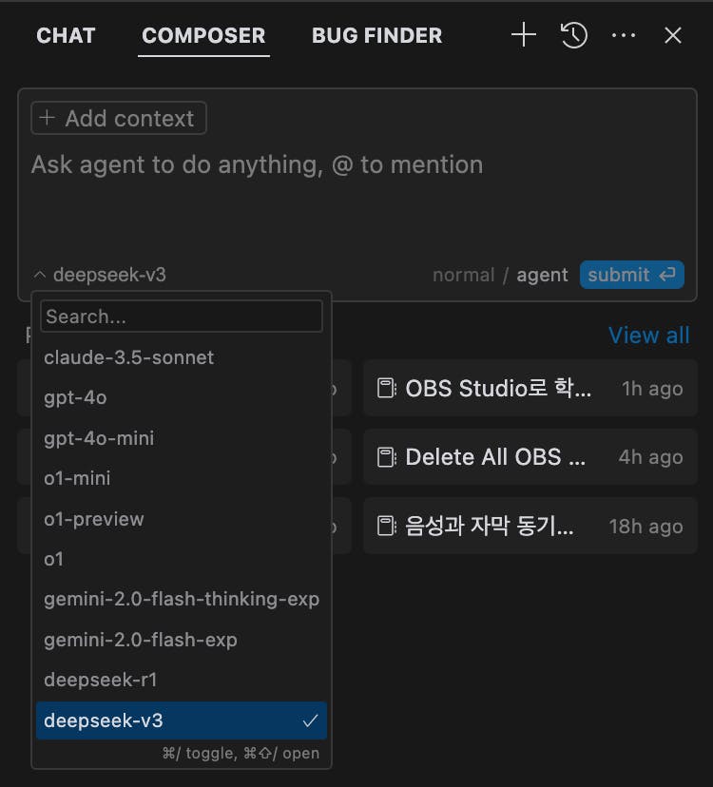Select the checked deepseek-v3 option
The image size is (713, 787).
click(x=181, y=720)
